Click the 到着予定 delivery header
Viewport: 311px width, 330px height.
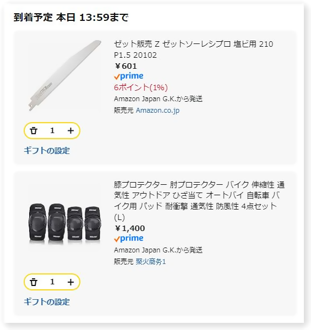[71, 17]
